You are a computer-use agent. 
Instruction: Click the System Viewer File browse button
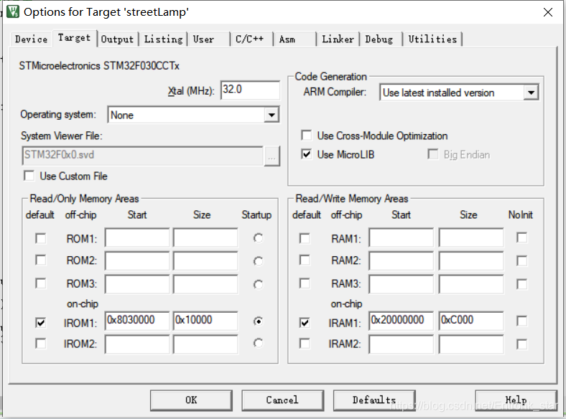[272, 156]
